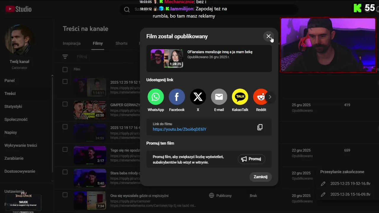379x213 pixels.
Task: Open thumbnail of the 1:14:11 video
Action: click(x=90, y=87)
